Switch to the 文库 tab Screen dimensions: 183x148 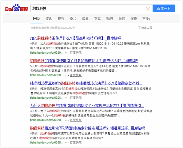[x=97, y=19]
